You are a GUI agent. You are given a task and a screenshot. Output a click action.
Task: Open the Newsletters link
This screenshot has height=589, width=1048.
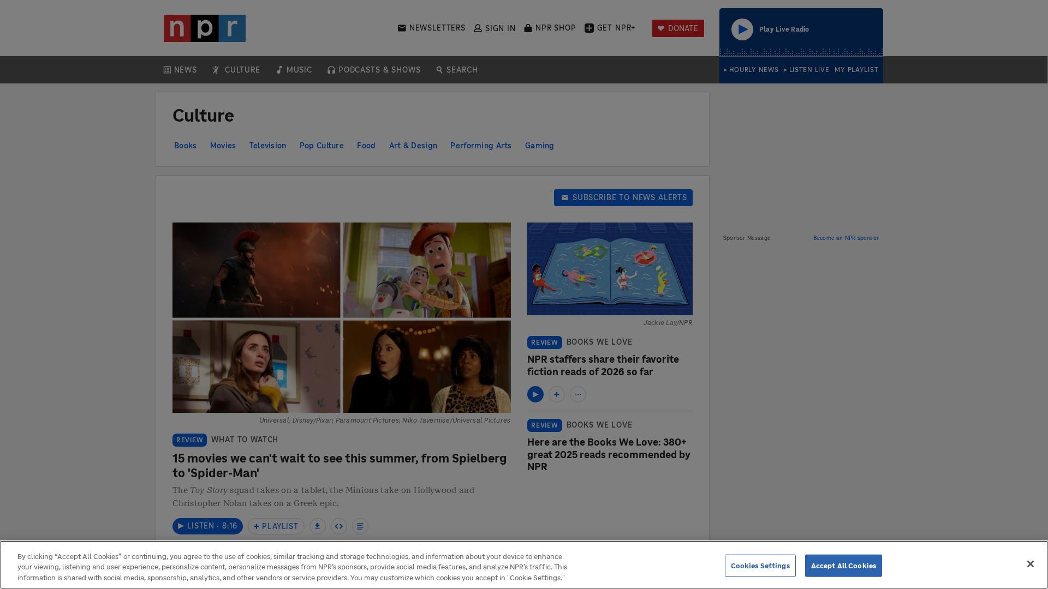click(431, 28)
